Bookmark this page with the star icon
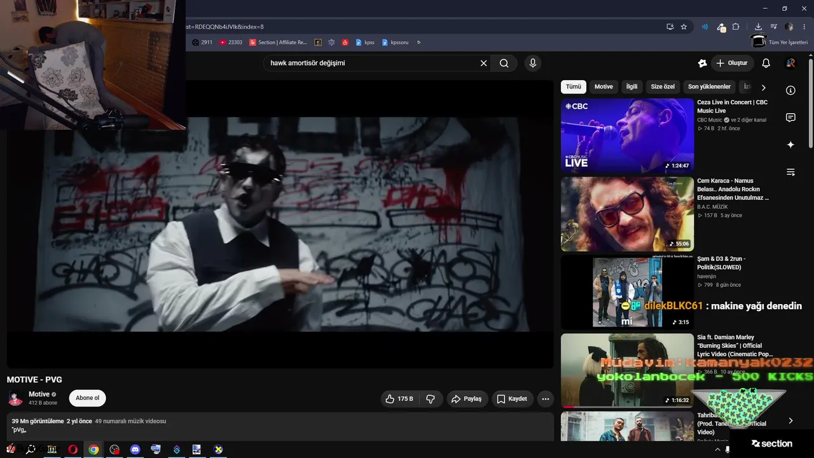 click(684, 27)
